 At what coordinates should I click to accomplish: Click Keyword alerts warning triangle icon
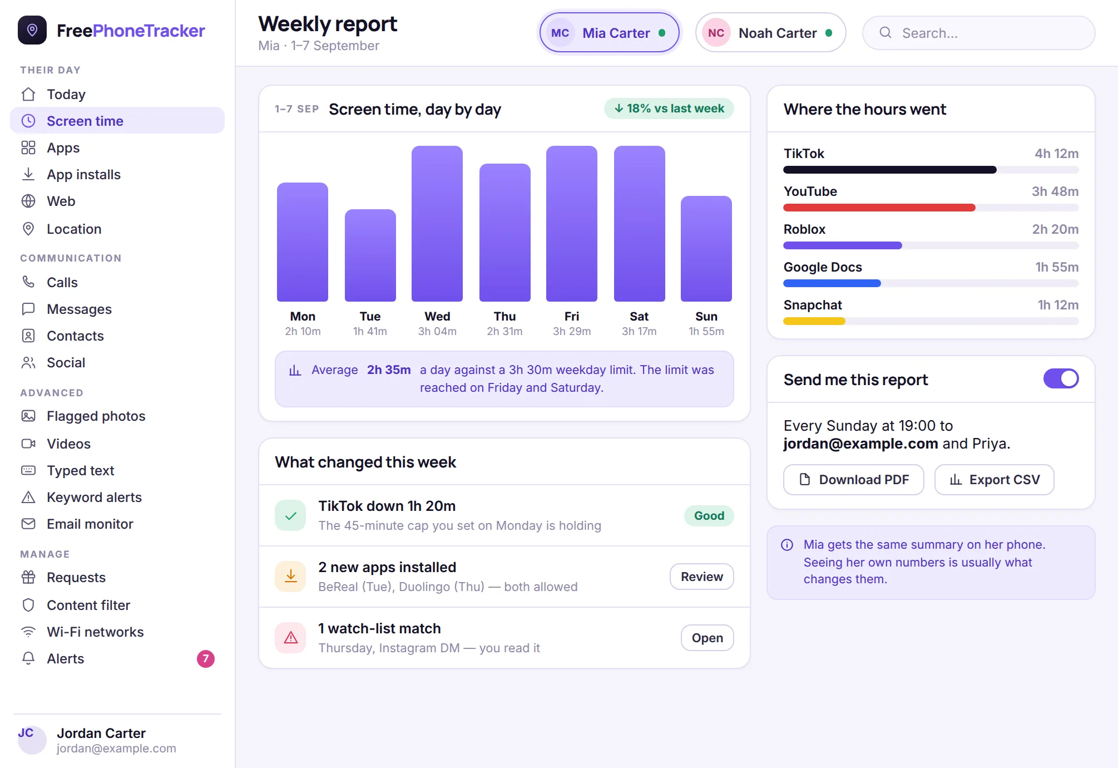point(28,497)
